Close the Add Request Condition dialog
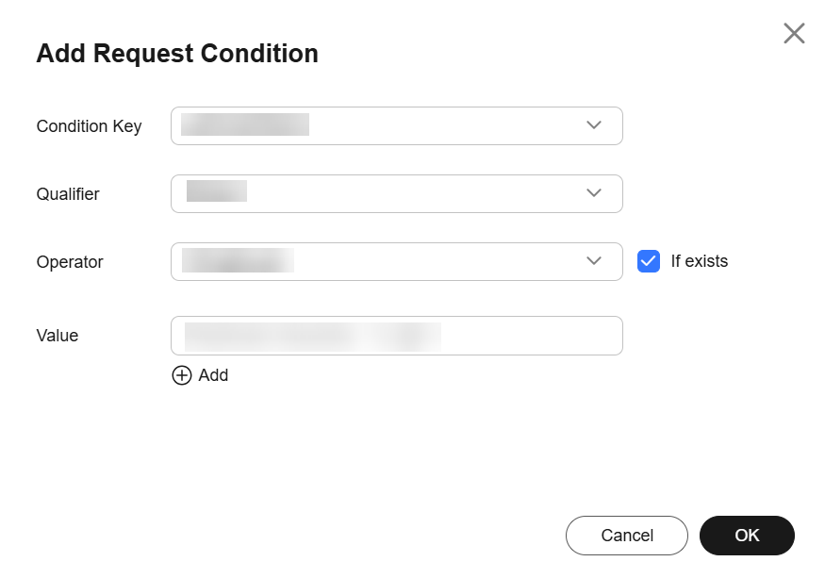 pos(794,33)
